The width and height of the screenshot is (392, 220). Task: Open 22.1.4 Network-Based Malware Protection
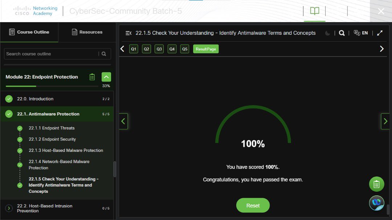59,165
